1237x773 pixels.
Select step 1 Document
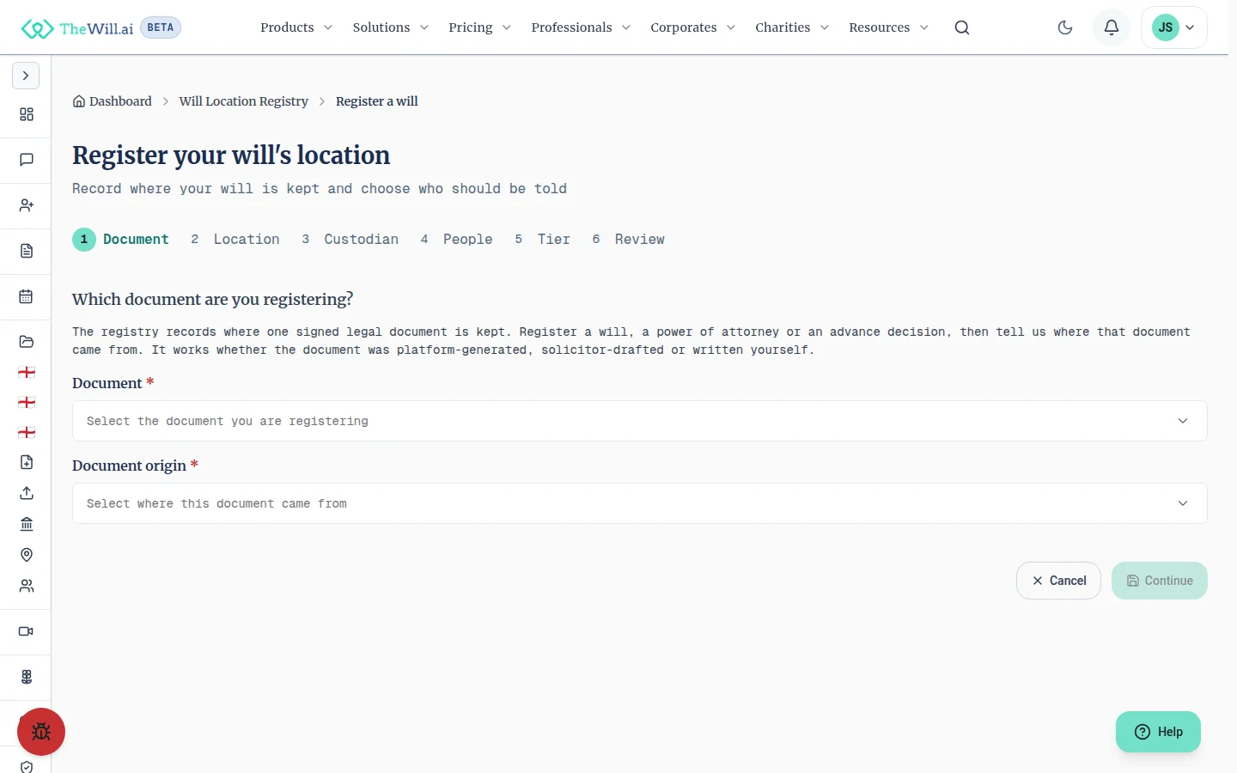tap(121, 240)
